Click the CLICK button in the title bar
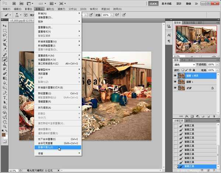 click(x=153, y=3)
